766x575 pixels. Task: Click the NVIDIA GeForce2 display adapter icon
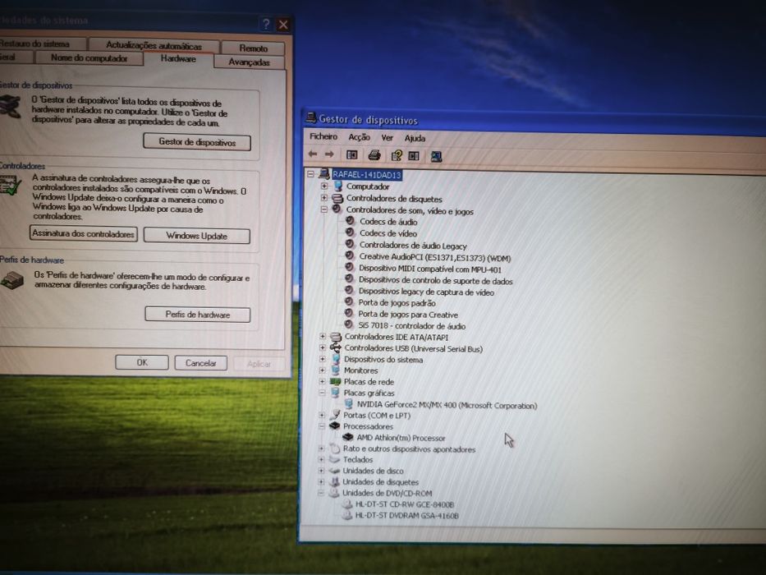click(x=348, y=404)
